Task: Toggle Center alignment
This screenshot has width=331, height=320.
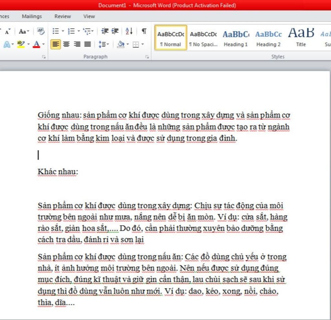Action: tap(66, 44)
